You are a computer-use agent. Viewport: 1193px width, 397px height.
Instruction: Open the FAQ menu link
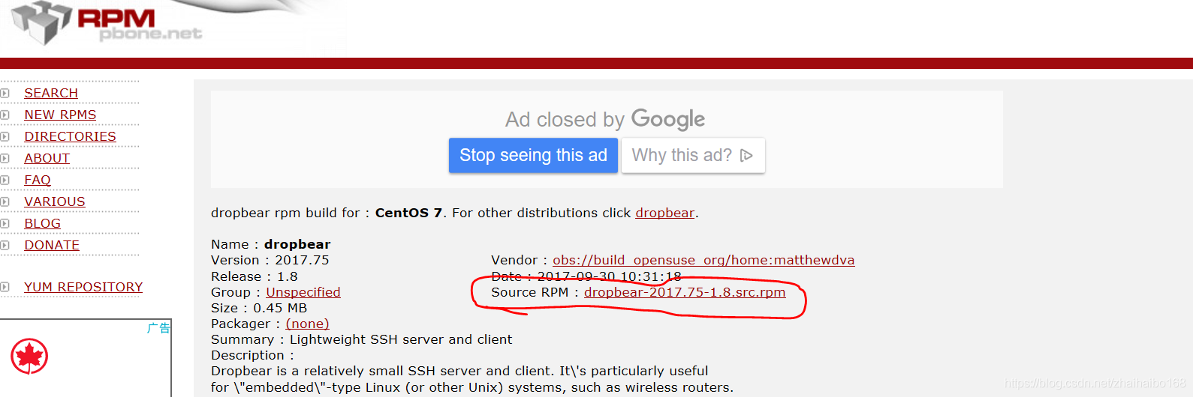(x=38, y=180)
